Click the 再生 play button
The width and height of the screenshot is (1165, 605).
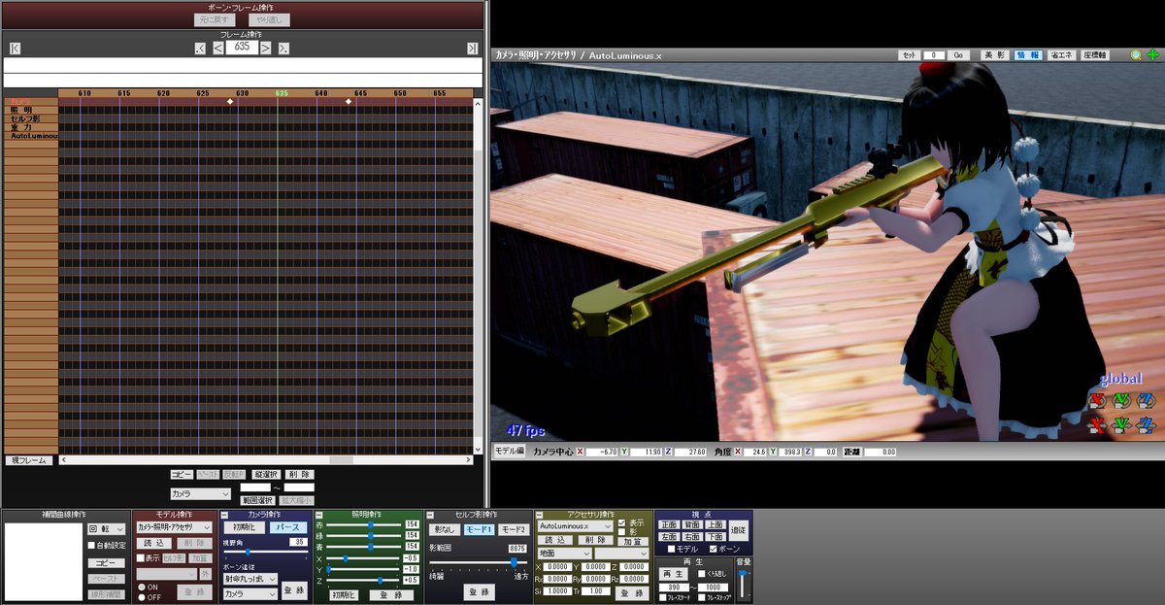(673, 574)
